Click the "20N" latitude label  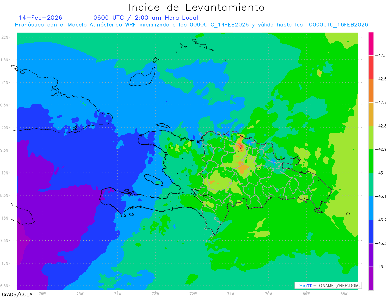[x=5, y=128]
